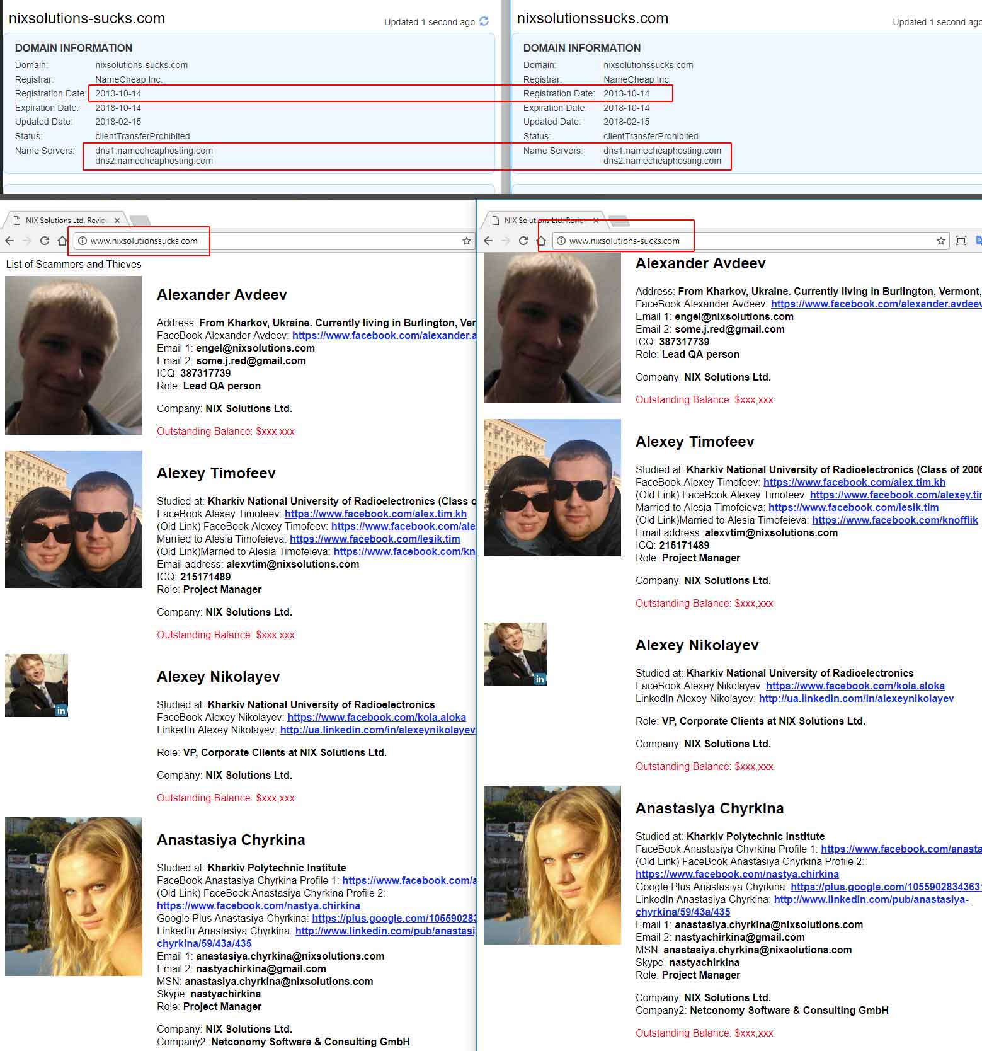Image resolution: width=982 pixels, height=1051 pixels.
Task: View site info icon for nixsolutionssucks.com
Action: (x=82, y=241)
